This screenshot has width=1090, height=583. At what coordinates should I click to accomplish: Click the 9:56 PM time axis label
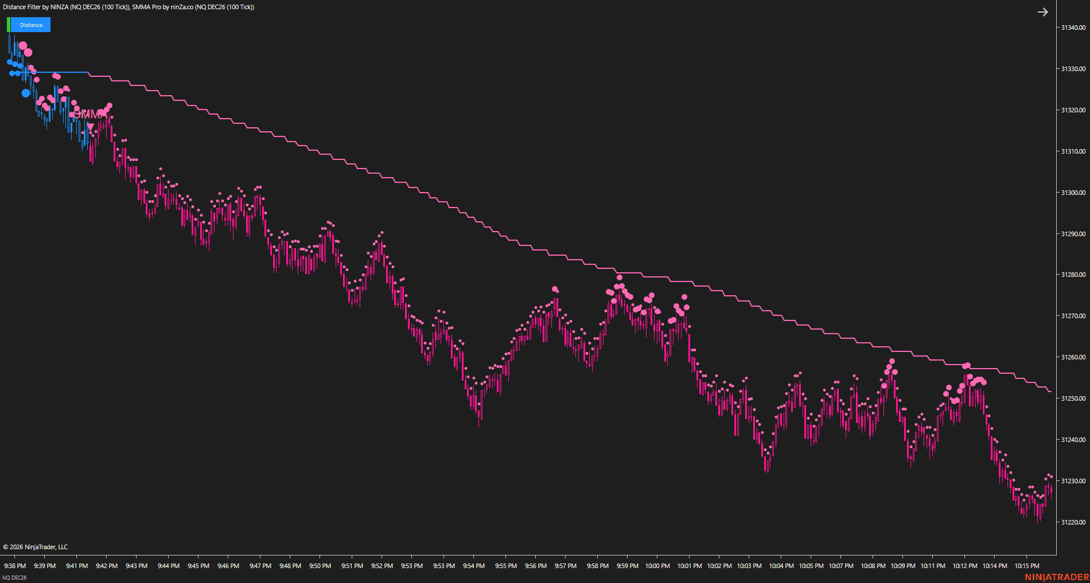[x=536, y=566]
